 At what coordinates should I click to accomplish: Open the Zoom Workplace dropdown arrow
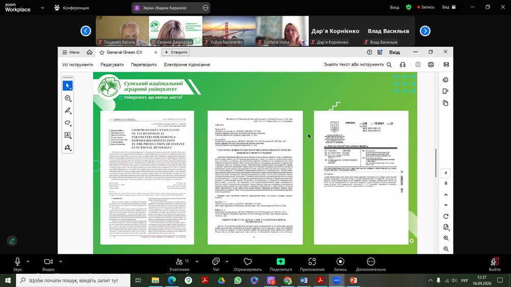tap(42, 8)
